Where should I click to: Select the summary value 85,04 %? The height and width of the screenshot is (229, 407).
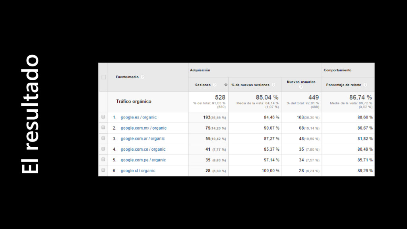(267, 97)
